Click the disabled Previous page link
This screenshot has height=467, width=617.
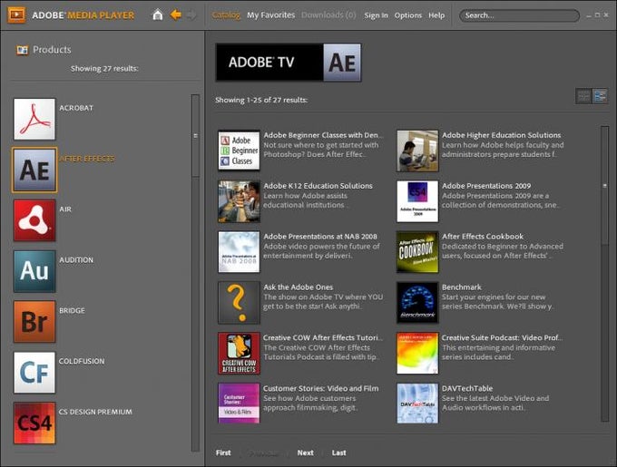point(264,453)
